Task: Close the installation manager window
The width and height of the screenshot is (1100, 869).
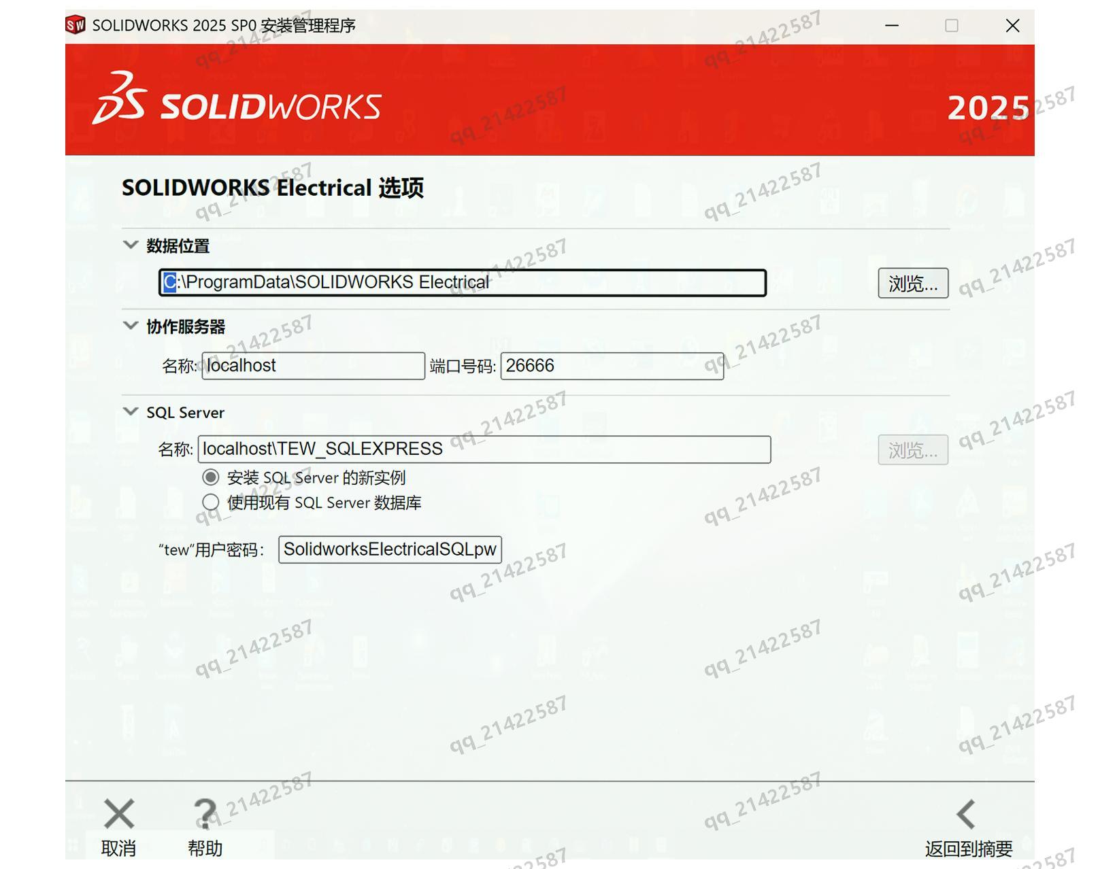Action: (1012, 26)
